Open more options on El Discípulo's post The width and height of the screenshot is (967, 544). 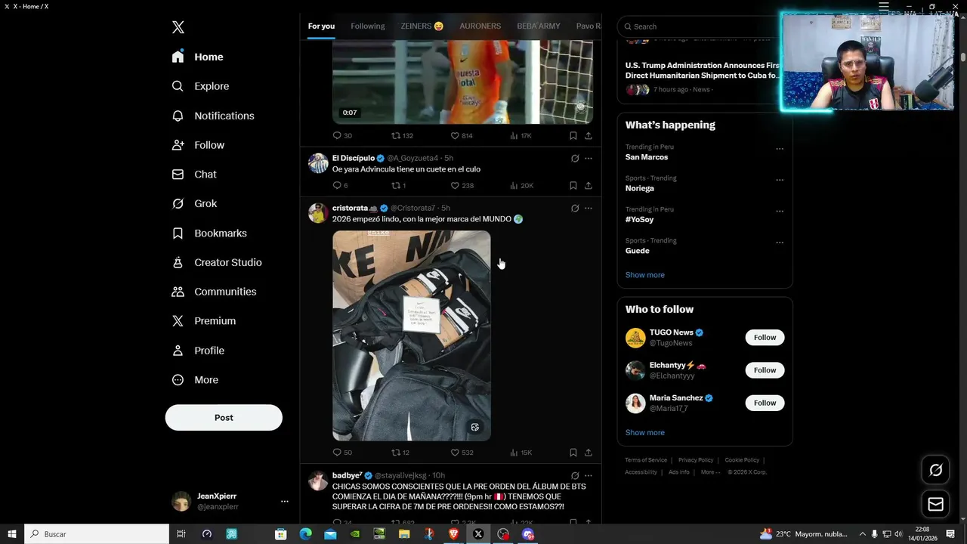589,159
